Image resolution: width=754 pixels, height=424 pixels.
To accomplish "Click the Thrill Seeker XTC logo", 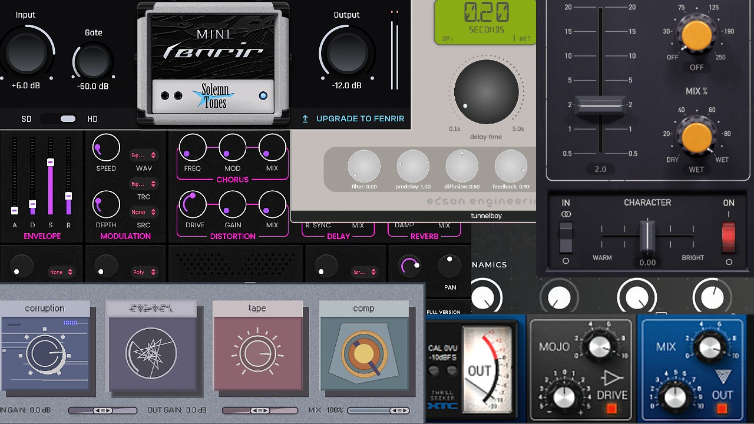I will click(x=443, y=401).
